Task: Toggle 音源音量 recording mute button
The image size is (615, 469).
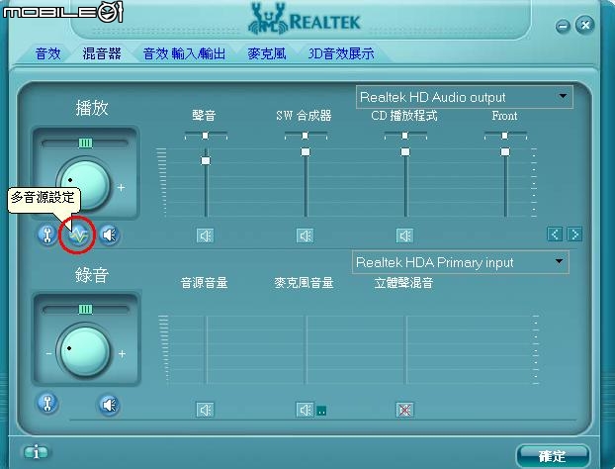Action: [205, 410]
